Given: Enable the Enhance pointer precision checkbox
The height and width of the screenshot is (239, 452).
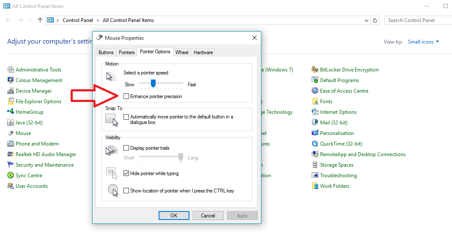Looking at the screenshot, I should pyautogui.click(x=126, y=96).
